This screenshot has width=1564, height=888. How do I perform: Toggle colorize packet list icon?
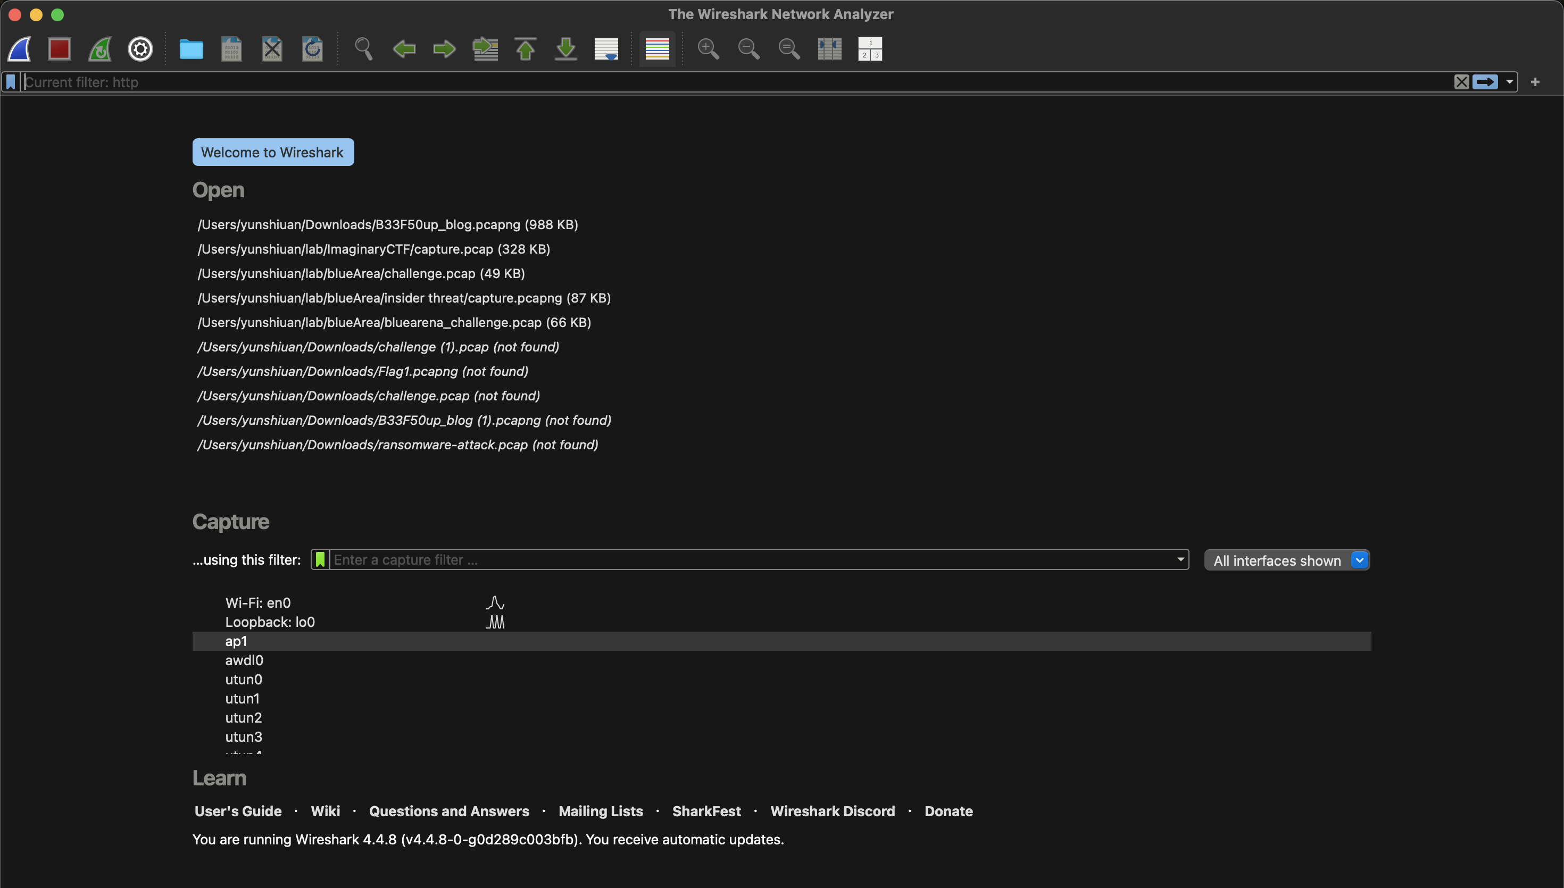point(657,49)
